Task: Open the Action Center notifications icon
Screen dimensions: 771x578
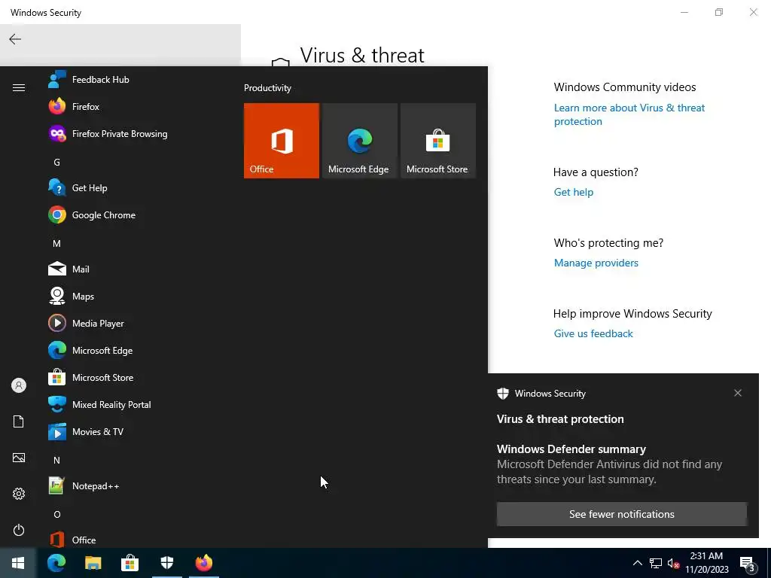Action: [748, 563]
